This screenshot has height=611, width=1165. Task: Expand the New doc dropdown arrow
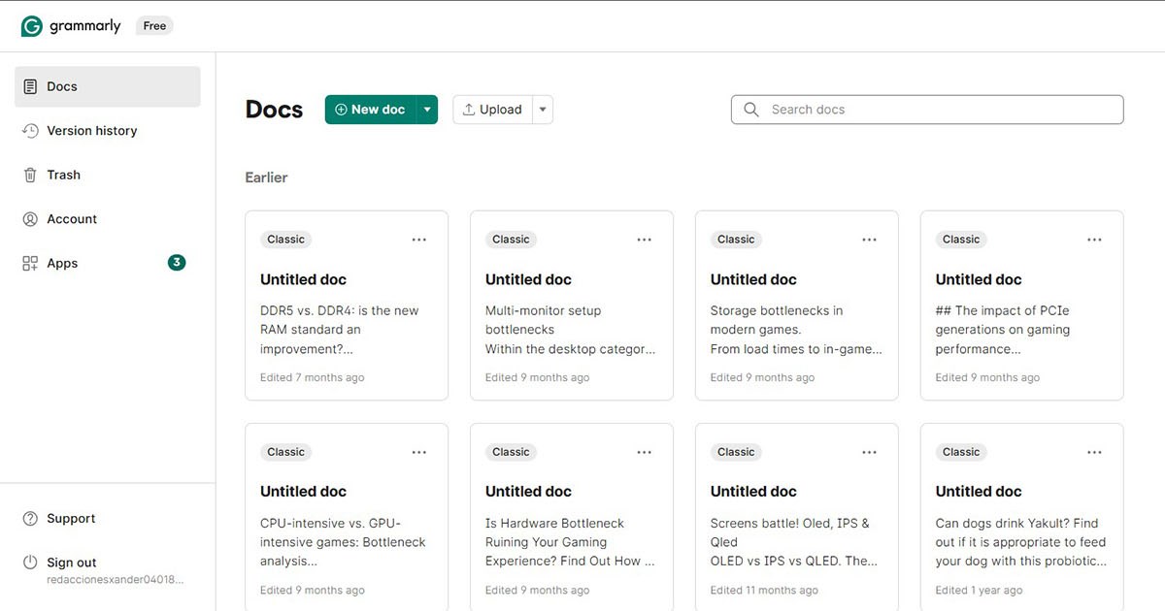click(427, 110)
